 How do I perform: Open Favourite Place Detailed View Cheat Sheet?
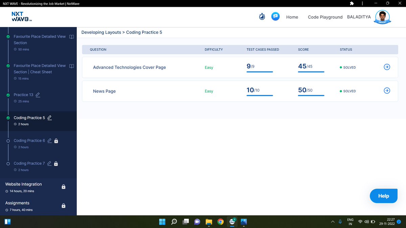click(x=40, y=69)
